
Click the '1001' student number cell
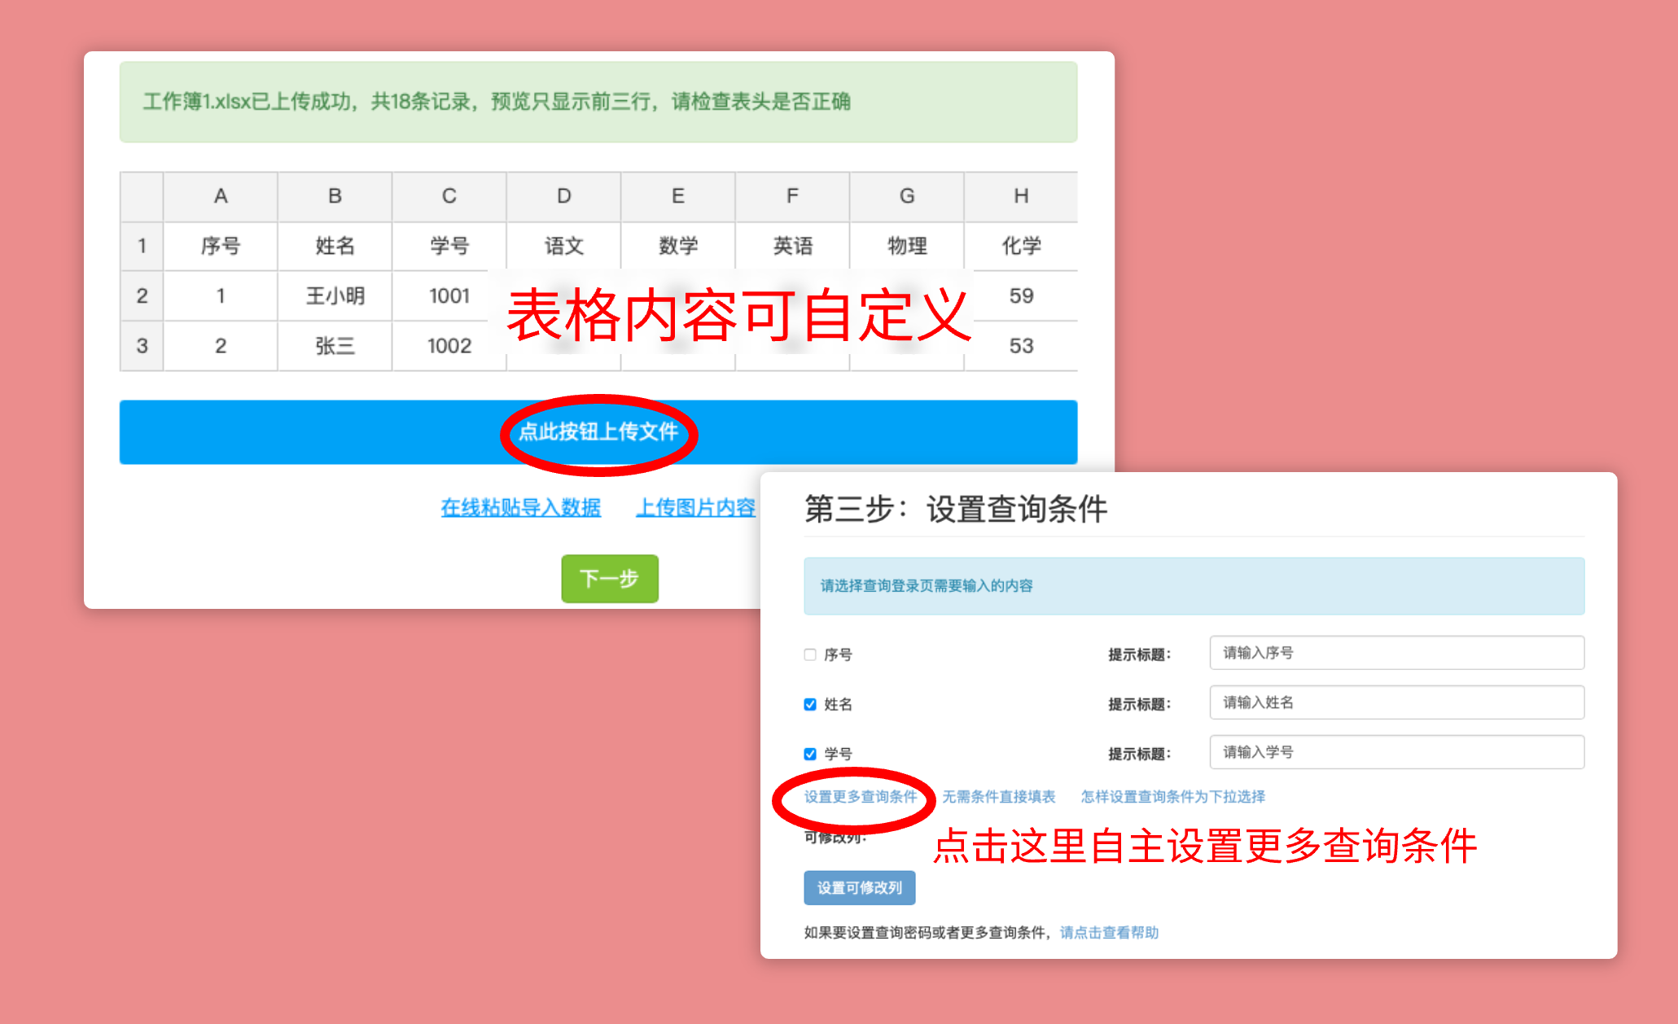coord(449,296)
